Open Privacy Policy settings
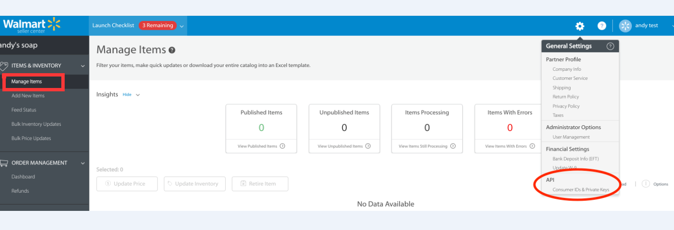This screenshot has height=230, width=674. click(x=566, y=106)
